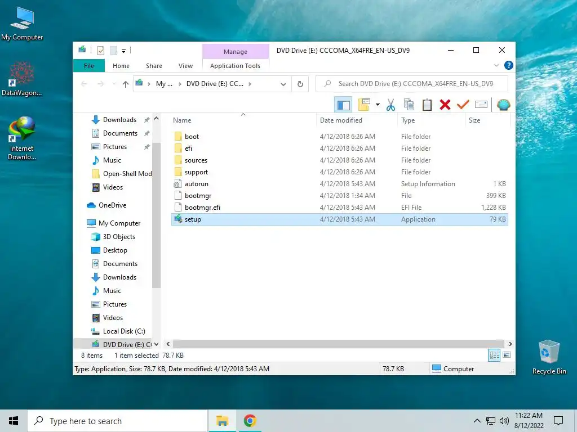
Task: Open the Quick Access Toolbar customize dropdown
Action: tap(123, 51)
